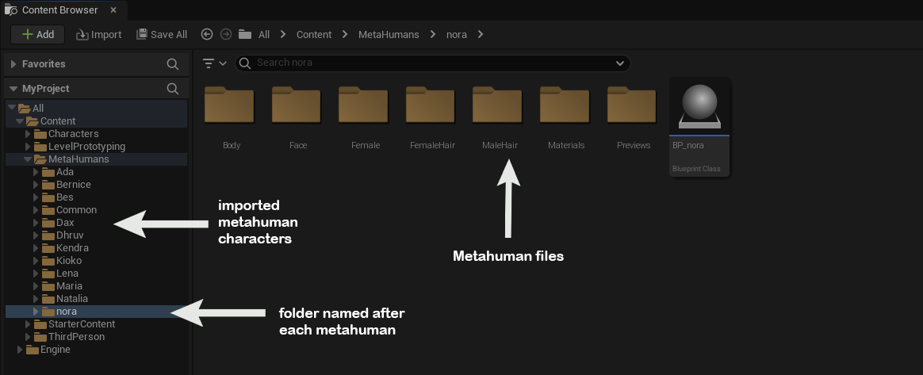Expand the nora folder in the tree
This screenshot has height=375, width=923.
click(36, 312)
